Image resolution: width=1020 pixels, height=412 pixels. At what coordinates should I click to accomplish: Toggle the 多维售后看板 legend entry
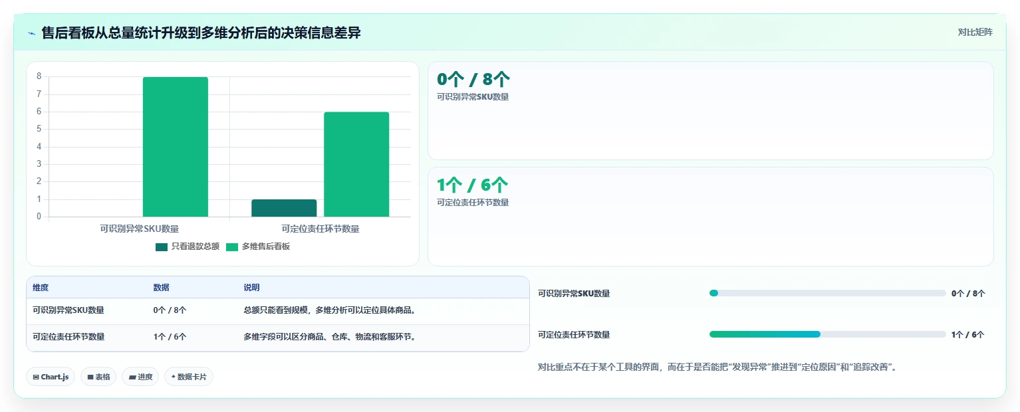pyautogui.click(x=258, y=247)
